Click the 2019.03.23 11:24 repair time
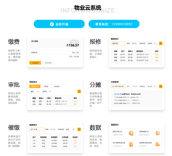 [x=142, y=54]
